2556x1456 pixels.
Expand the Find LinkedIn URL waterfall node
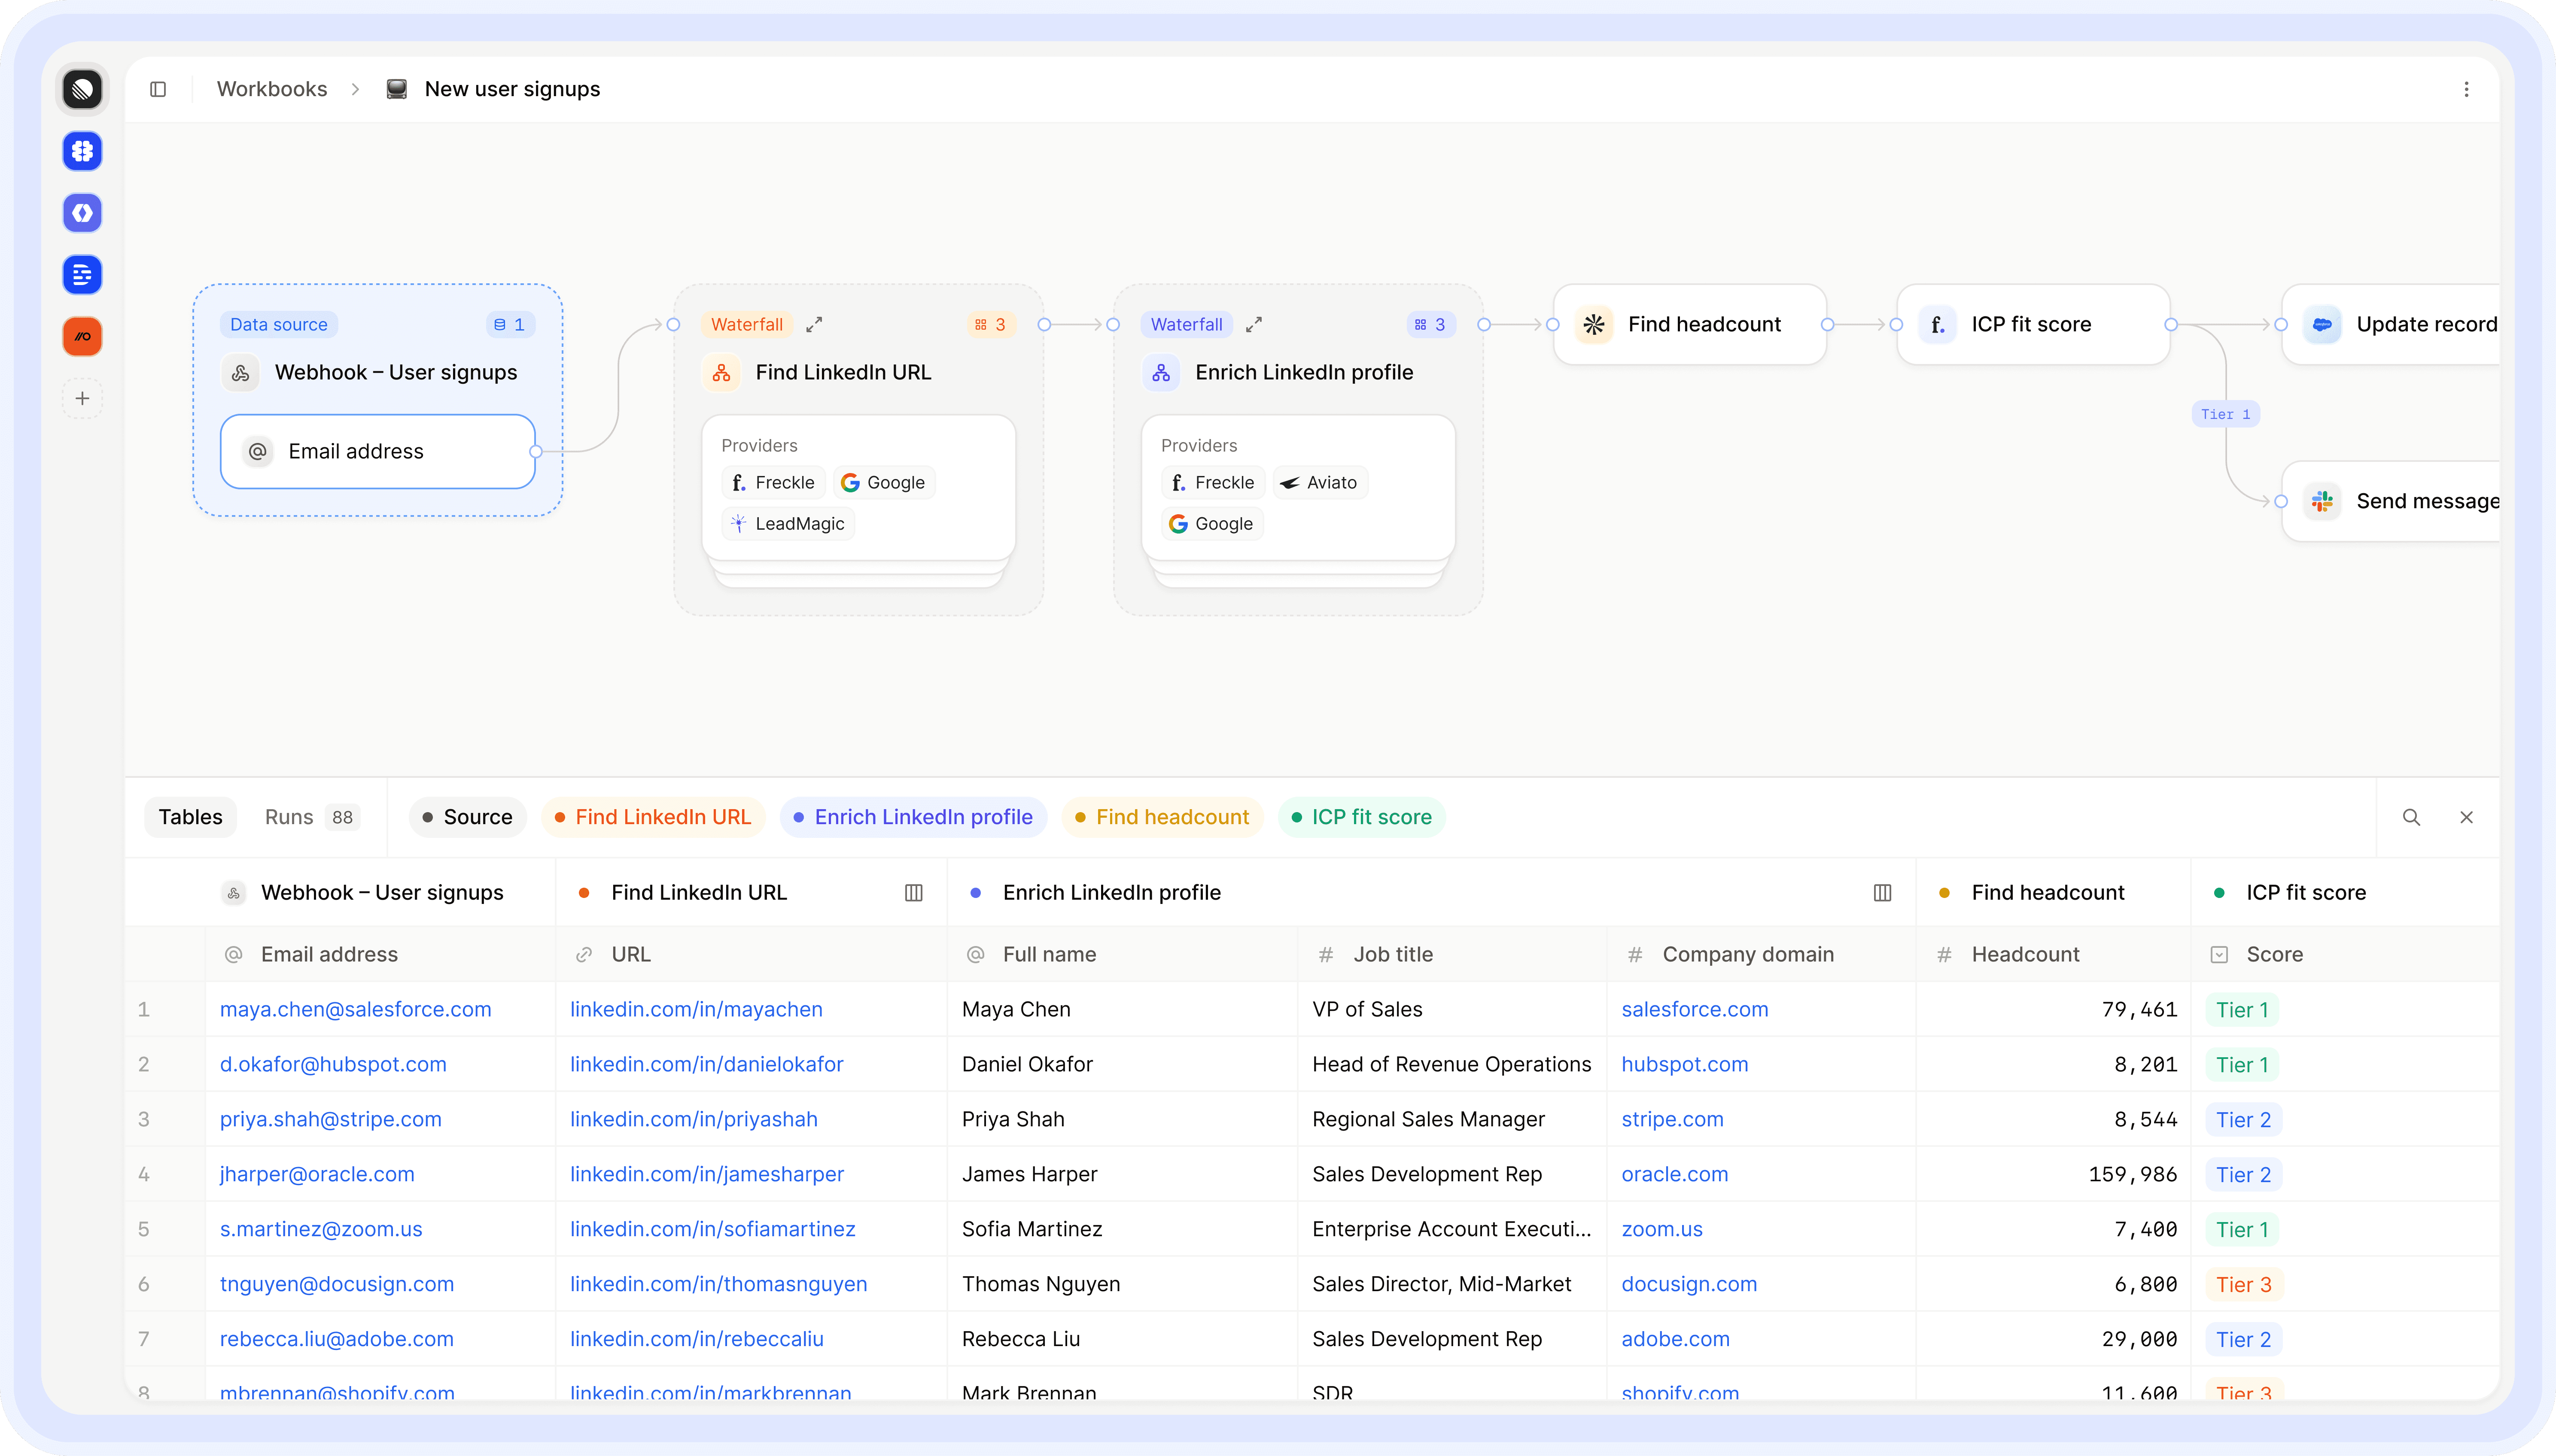click(x=814, y=324)
